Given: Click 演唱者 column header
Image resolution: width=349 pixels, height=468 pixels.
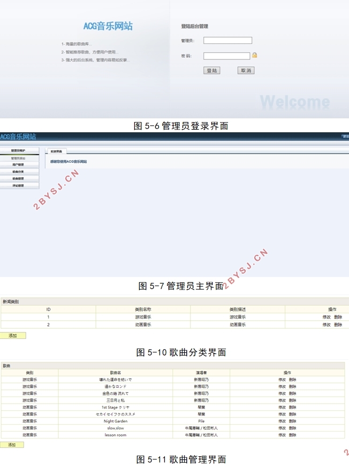Looking at the screenshot, I should (x=201, y=373).
